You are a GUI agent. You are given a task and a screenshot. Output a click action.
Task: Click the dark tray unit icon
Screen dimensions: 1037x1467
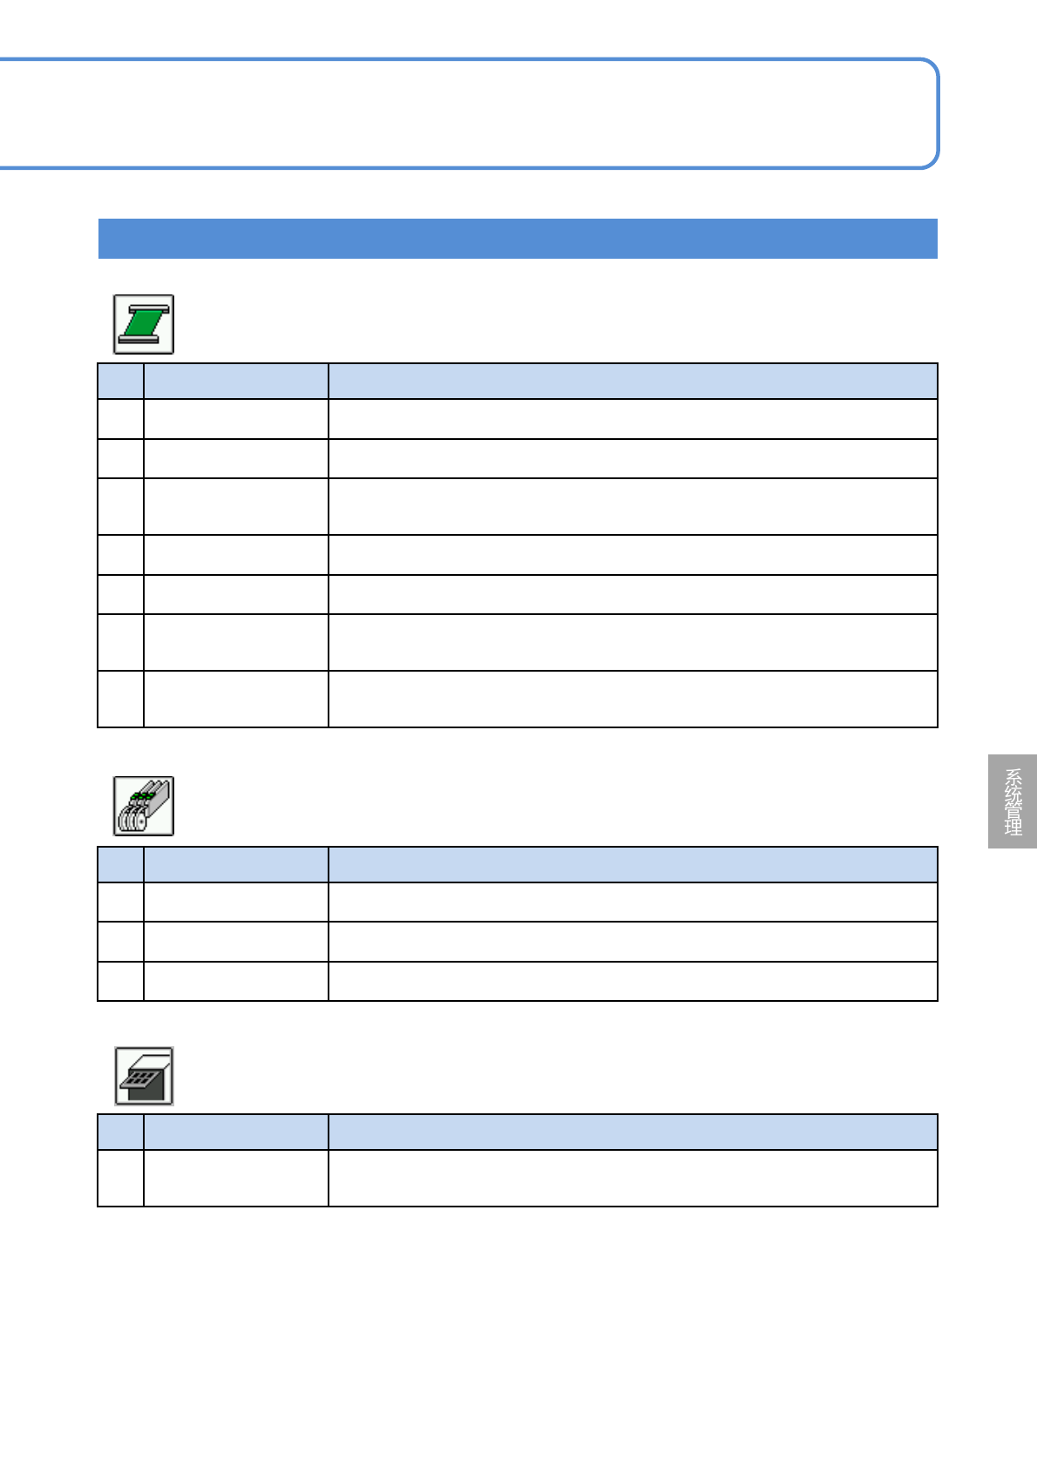point(144,1076)
